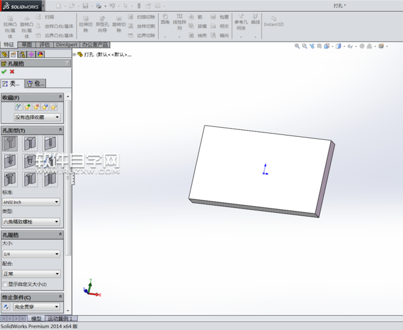This screenshot has width=403, height=330.
Task: Click Section View icon in view toolbar
Action: [319, 46]
